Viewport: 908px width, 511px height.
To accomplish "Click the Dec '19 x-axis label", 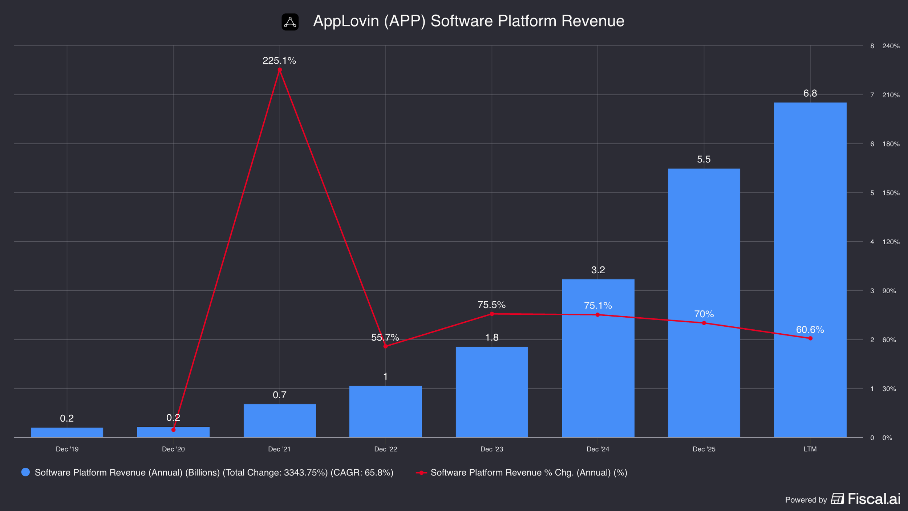I will coord(67,449).
